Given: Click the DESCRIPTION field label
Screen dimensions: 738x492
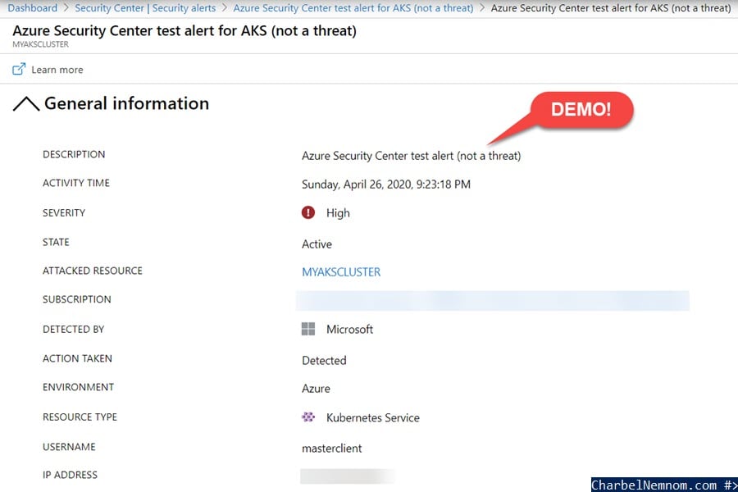Looking at the screenshot, I should coord(74,154).
